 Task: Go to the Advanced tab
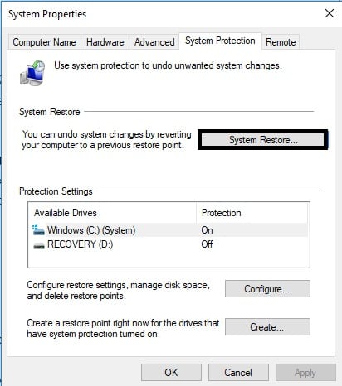pyautogui.click(x=154, y=42)
